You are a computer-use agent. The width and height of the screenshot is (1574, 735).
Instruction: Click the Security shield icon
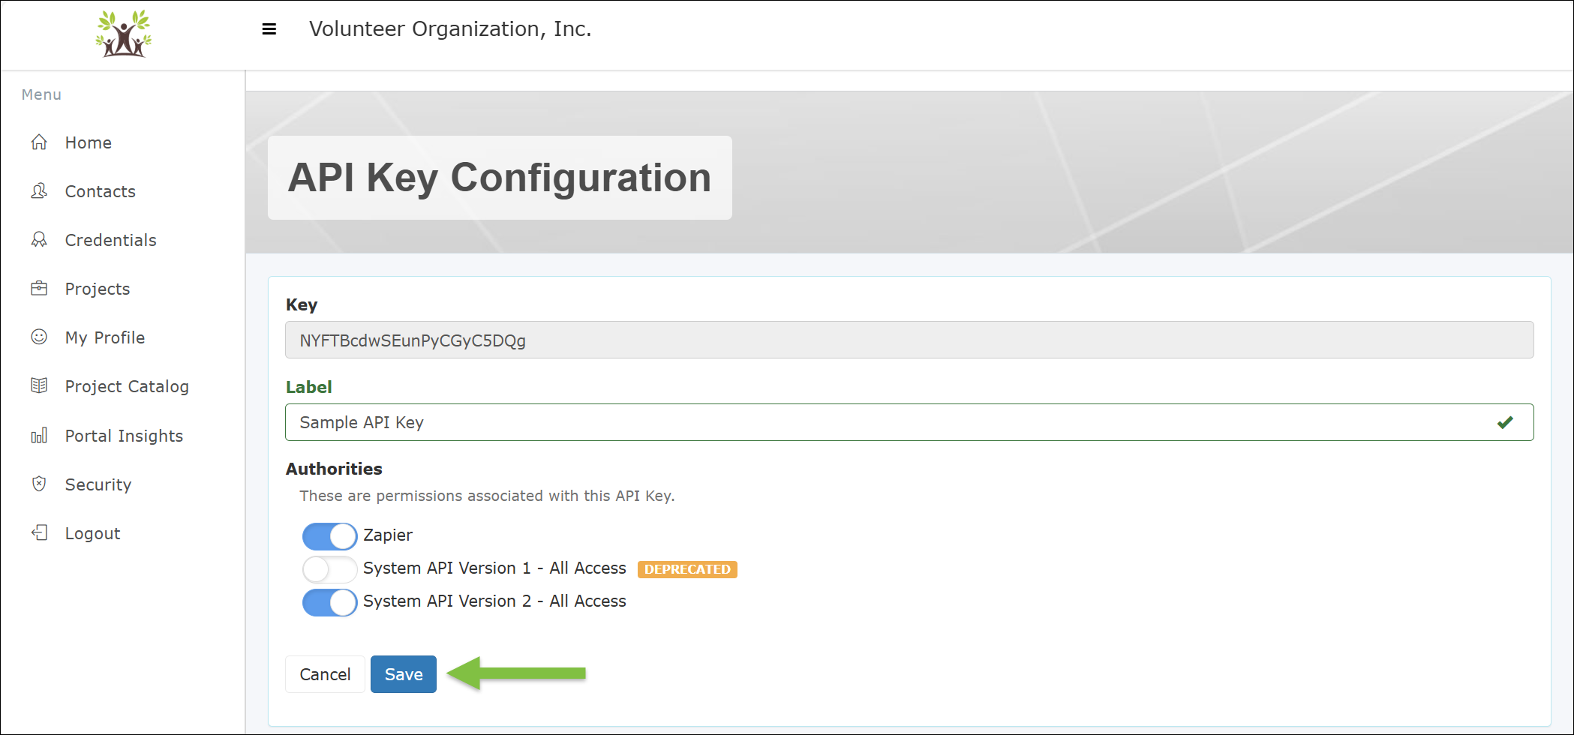[39, 484]
